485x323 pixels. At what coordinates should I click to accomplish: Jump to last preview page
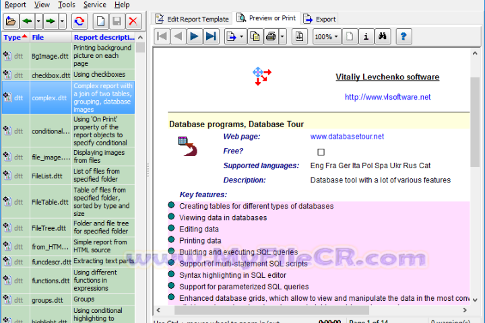[211, 36]
